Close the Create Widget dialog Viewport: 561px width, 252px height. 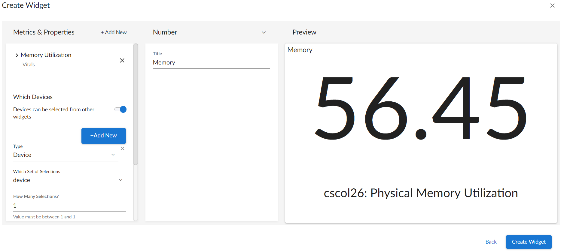tap(552, 6)
